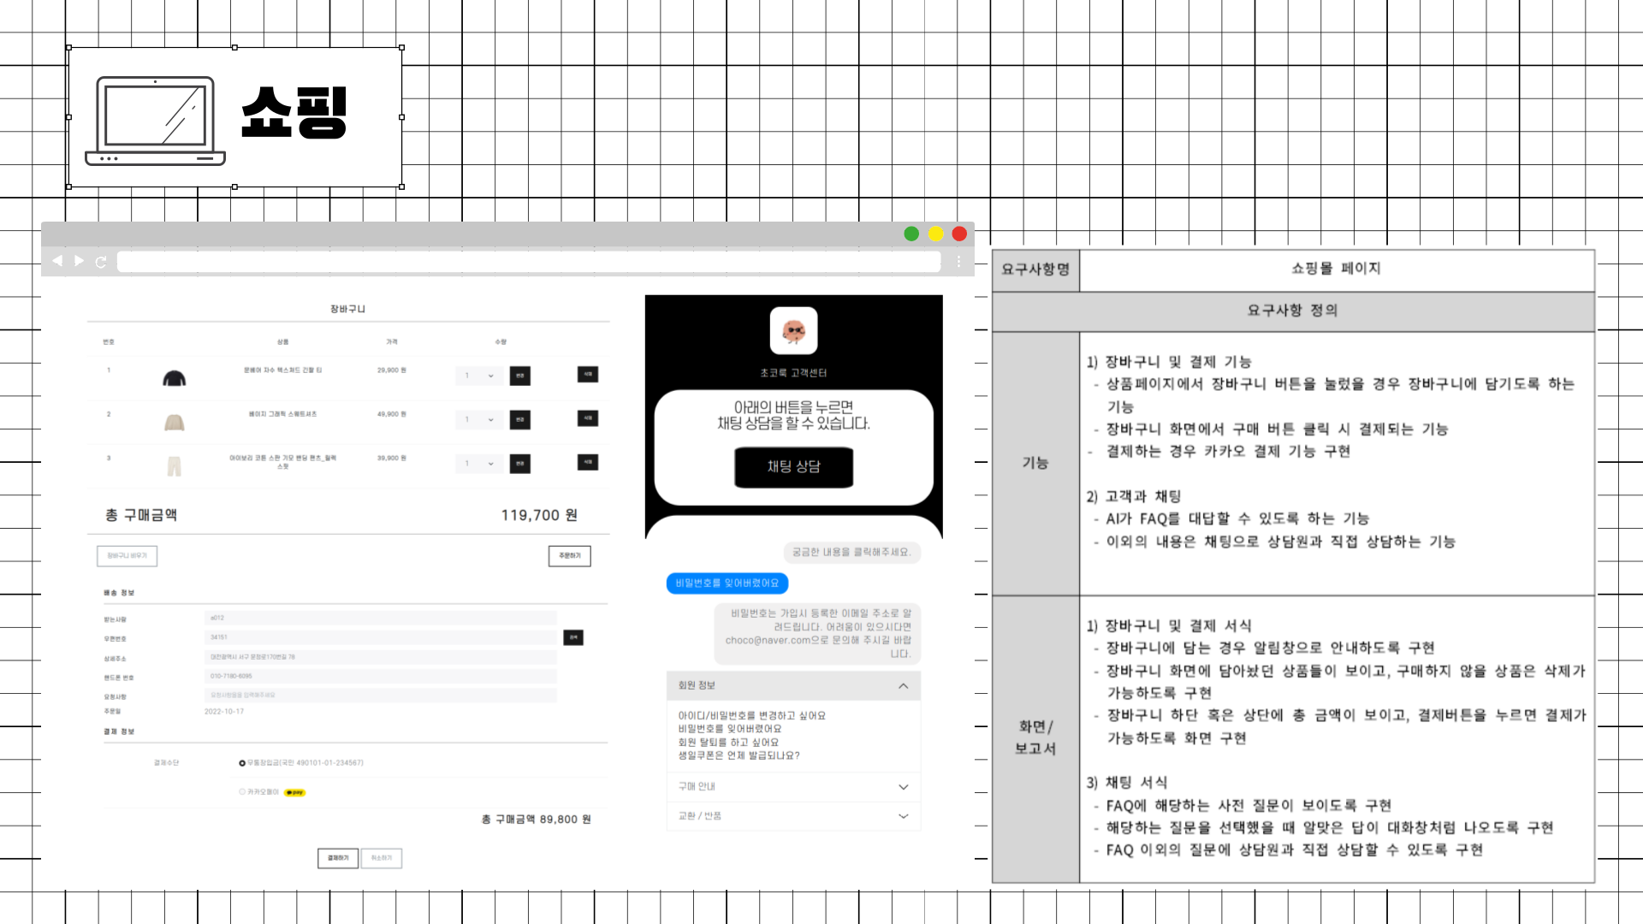Open the browser three-dot menu icon
Viewport: 1643px width, 924px height.
(958, 262)
